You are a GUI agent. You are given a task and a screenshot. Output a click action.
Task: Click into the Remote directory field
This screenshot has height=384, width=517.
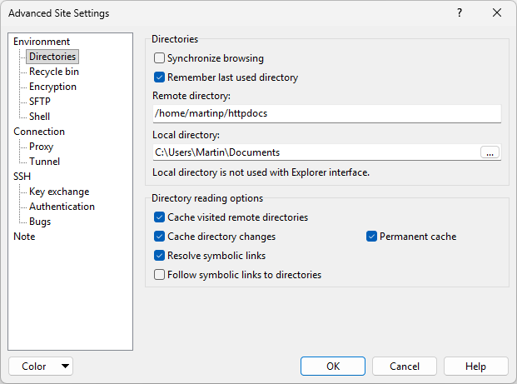click(x=326, y=113)
